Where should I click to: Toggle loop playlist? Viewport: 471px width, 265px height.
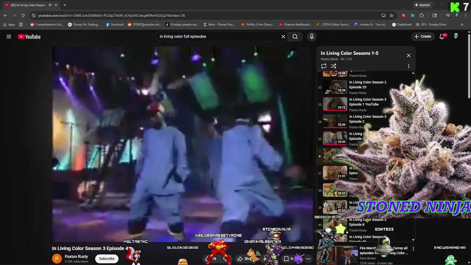point(324,66)
